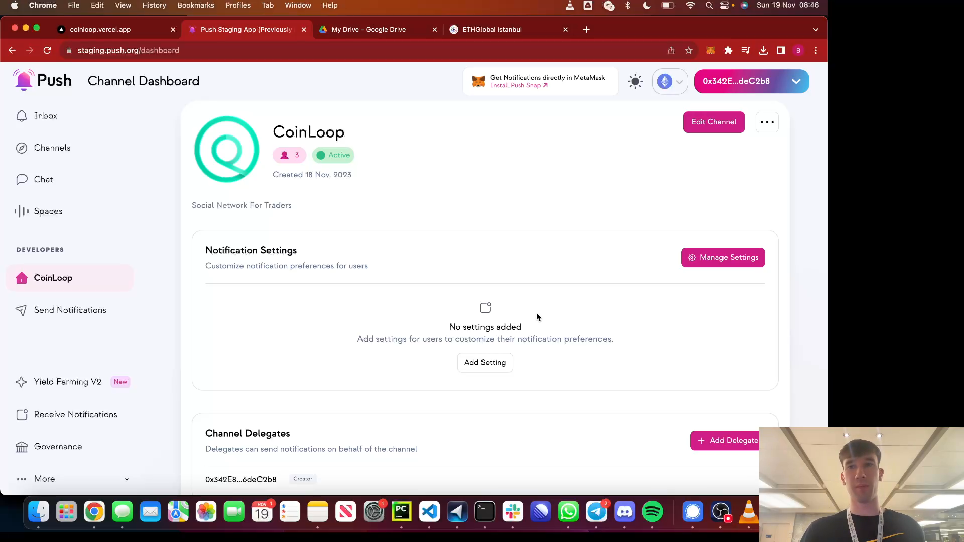Screen dimensions: 964x542
Task: Open Spotify from the dock
Action: (652, 512)
